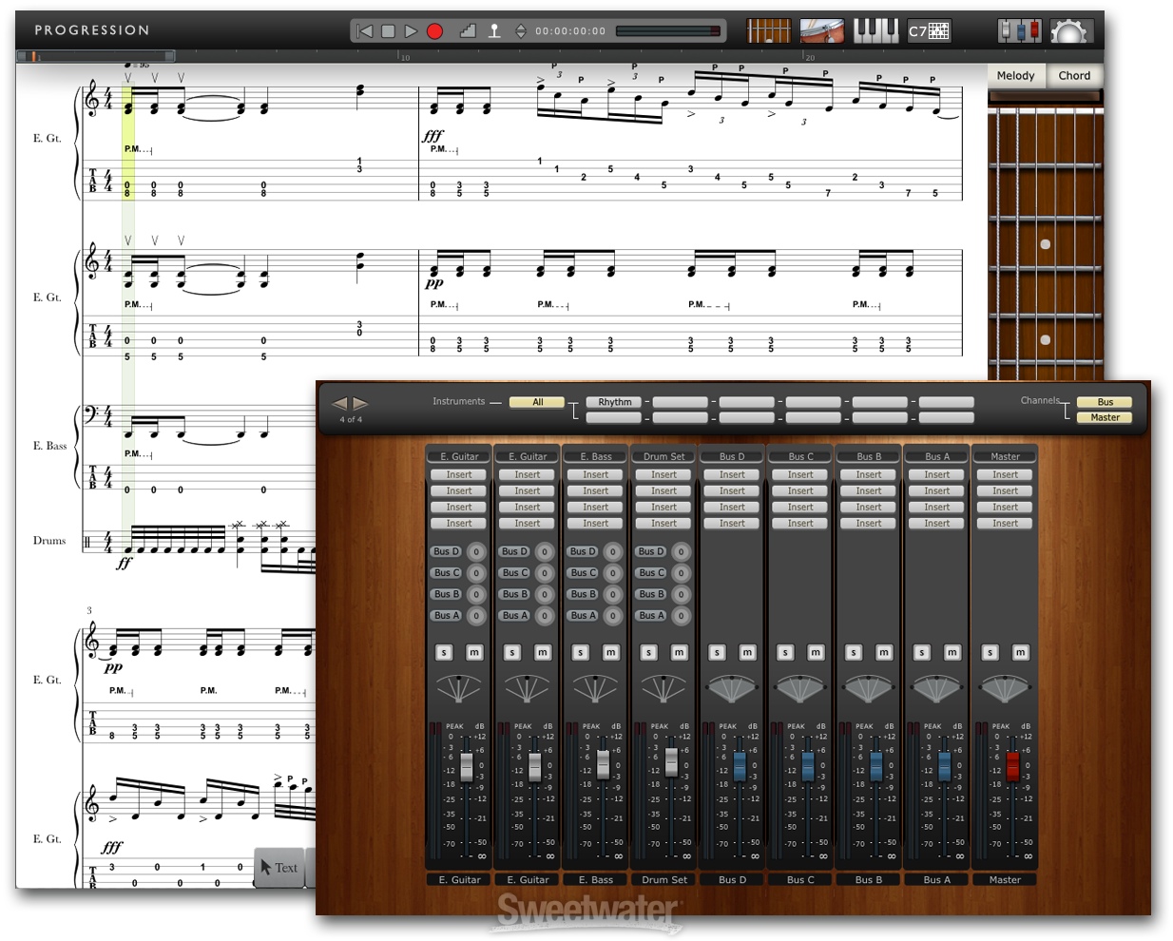Mute the Drum Set channel
Viewport: 1173px width, 941px height.
click(679, 652)
